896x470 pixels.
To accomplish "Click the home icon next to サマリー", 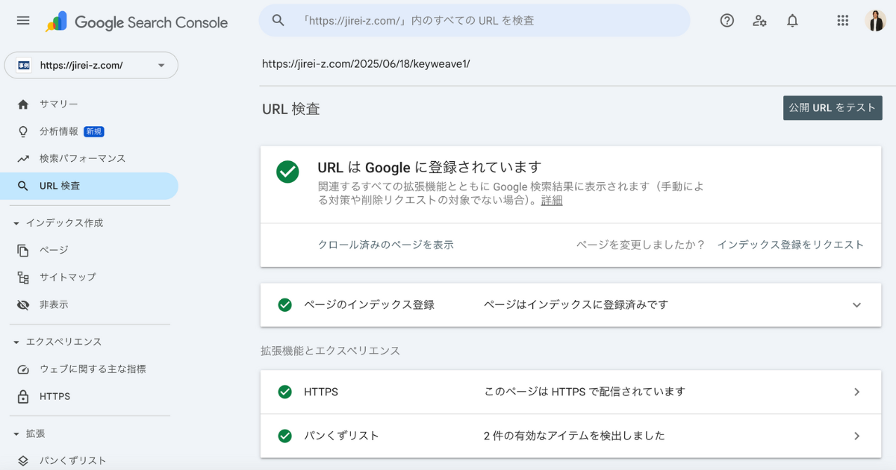I will [23, 104].
